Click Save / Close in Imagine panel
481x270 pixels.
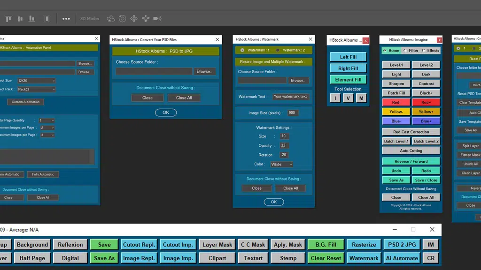[x=426, y=180]
